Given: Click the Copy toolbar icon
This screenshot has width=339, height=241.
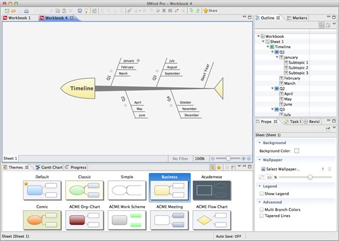Looking at the screenshot, I should 58,11.
